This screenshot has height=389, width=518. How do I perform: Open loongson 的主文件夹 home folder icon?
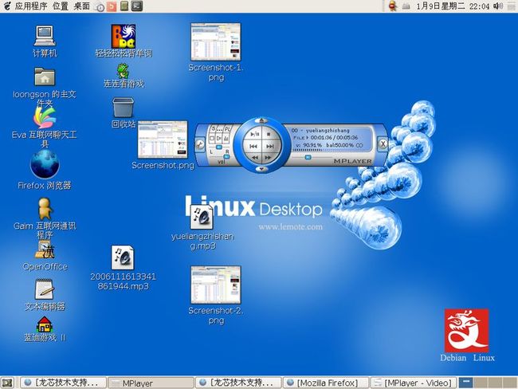coord(45,87)
